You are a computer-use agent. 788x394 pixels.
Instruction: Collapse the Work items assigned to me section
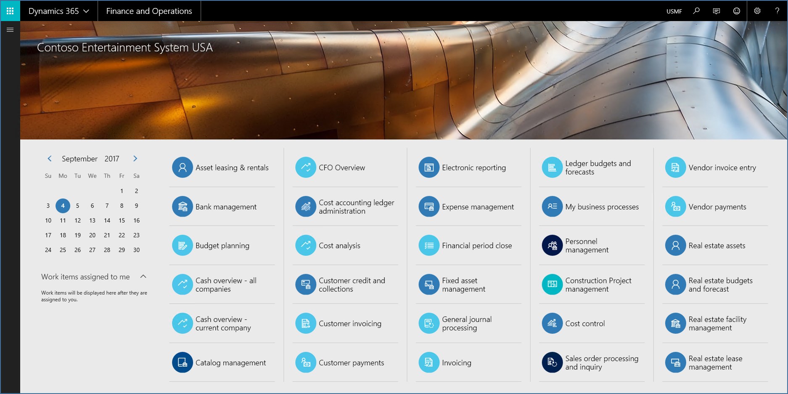143,277
